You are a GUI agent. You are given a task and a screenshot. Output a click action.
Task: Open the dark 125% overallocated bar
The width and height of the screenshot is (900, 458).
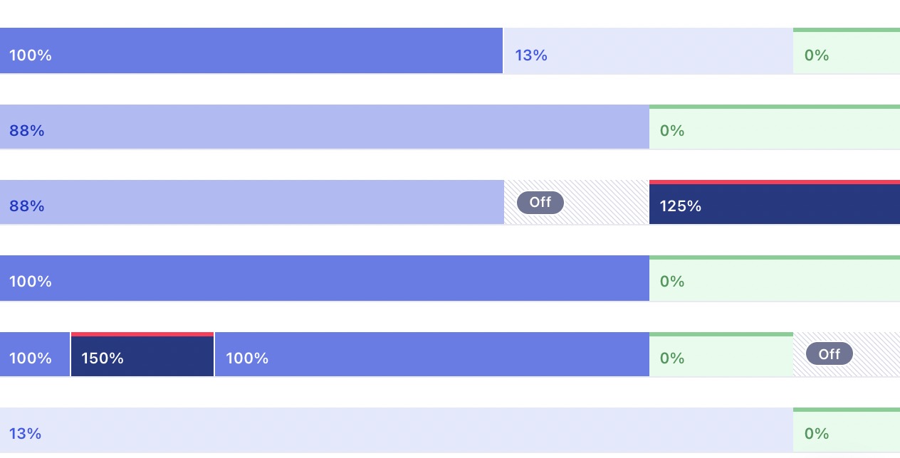(x=774, y=206)
